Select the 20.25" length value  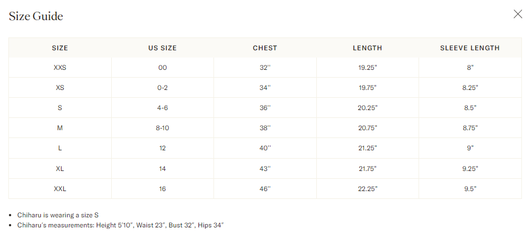coord(367,108)
